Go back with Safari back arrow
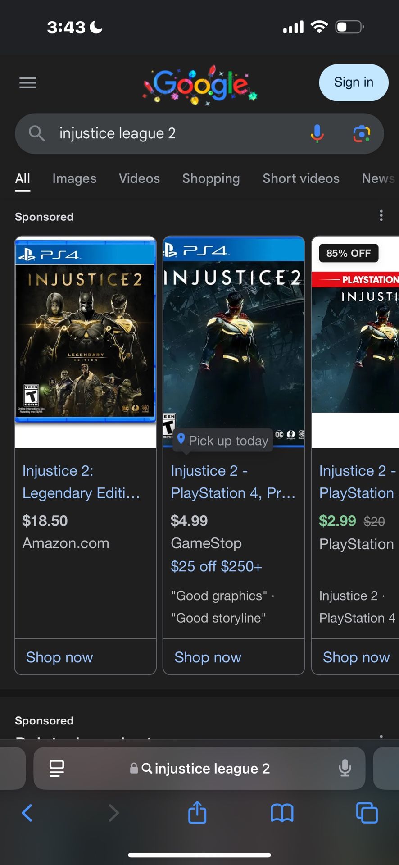The width and height of the screenshot is (399, 865). (27, 813)
